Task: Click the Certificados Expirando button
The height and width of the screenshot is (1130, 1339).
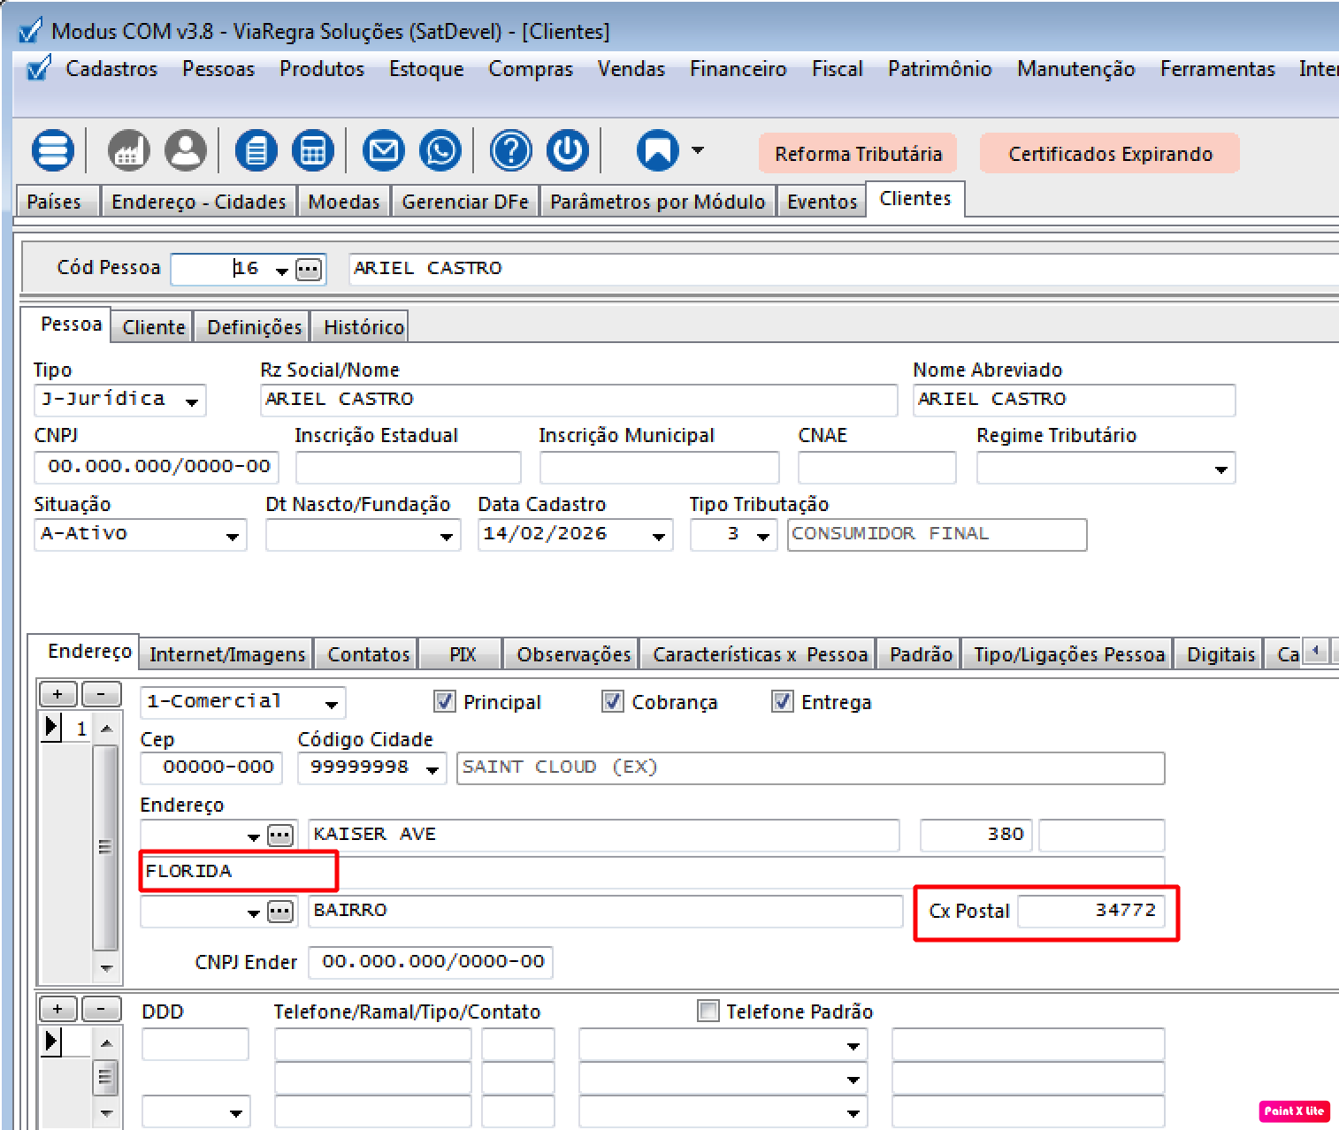Action: click(1110, 154)
